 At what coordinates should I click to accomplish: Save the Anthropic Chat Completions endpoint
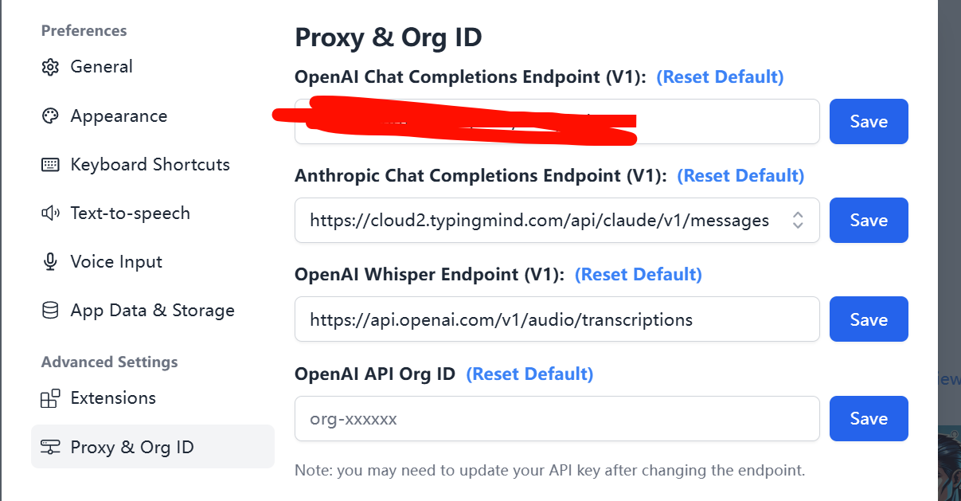click(x=869, y=221)
